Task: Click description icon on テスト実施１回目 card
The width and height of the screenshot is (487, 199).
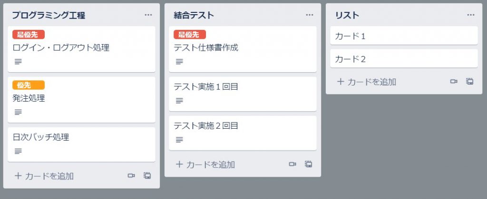Action: [179, 101]
